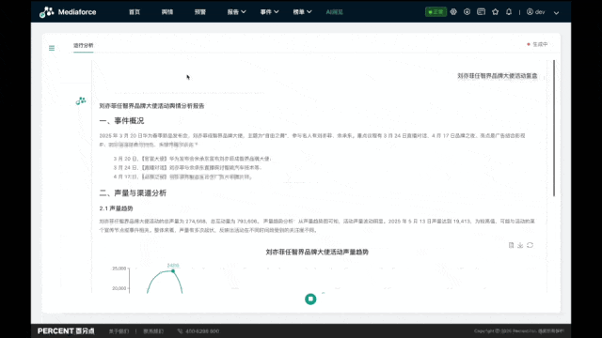Click the Mediaforce logo

[x=68, y=12]
